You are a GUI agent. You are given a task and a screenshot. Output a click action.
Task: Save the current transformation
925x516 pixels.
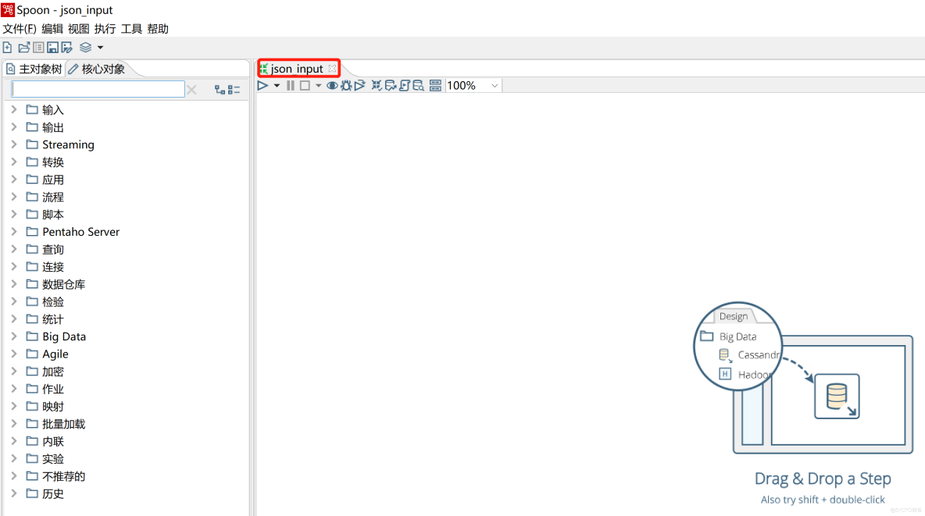pyautogui.click(x=52, y=47)
